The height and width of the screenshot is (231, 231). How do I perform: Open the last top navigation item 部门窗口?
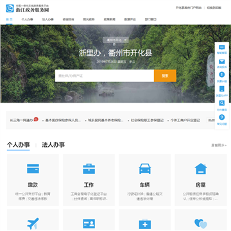(x=151, y=19)
